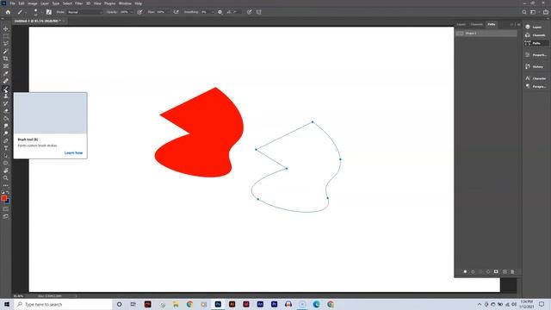Open Photoshop from the Windows taskbar
This screenshot has height=310, width=551.
pos(218,304)
